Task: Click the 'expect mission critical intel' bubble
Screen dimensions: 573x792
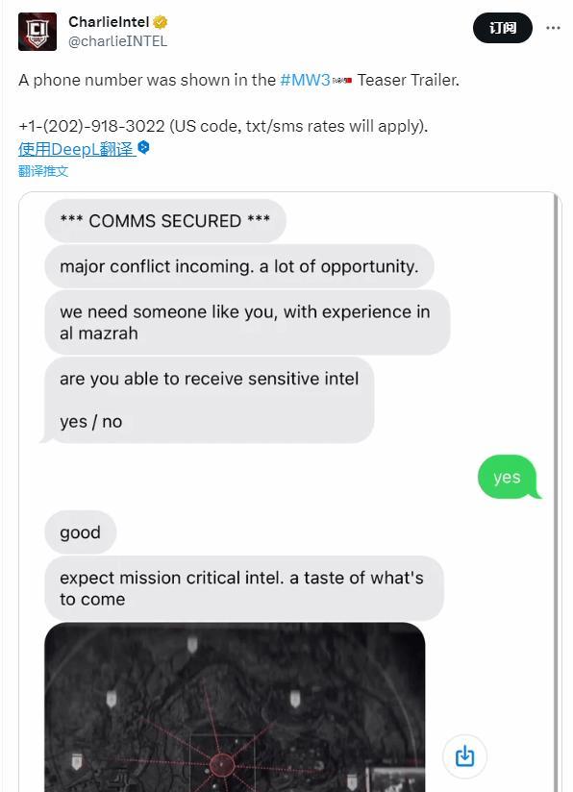Action: tap(244, 588)
